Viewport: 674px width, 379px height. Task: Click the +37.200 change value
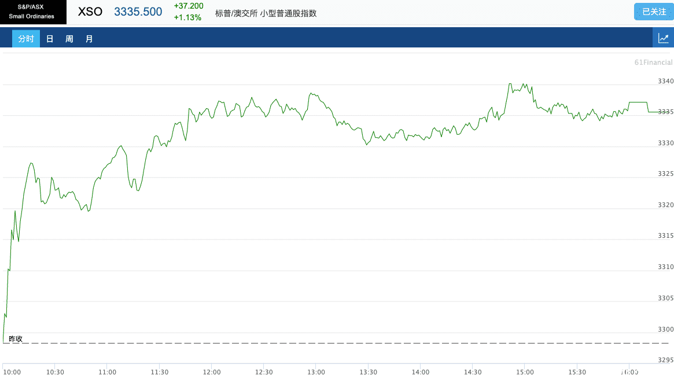point(189,6)
